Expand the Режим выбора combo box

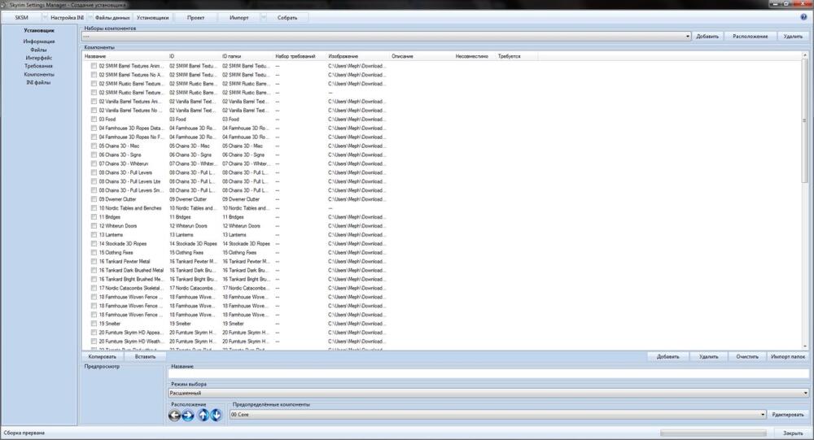pyautogui.click(x=488, y=393)
